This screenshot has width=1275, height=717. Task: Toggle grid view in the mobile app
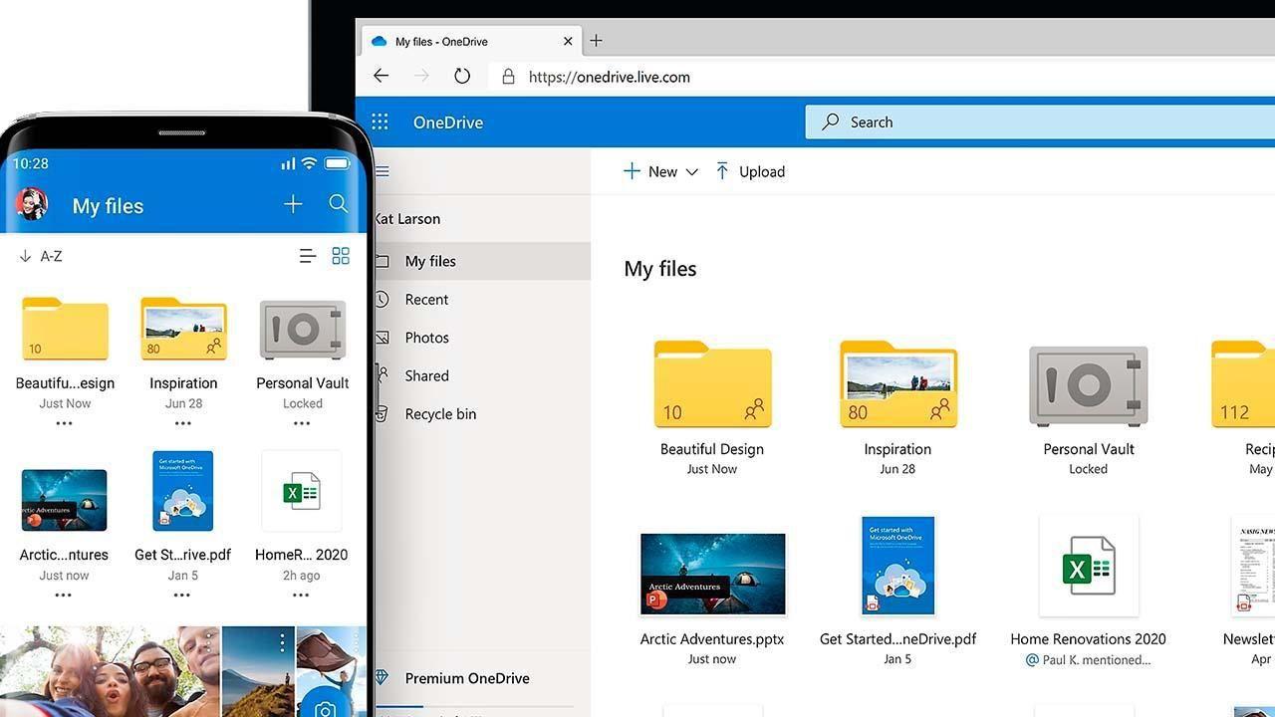tap(341, 255)
